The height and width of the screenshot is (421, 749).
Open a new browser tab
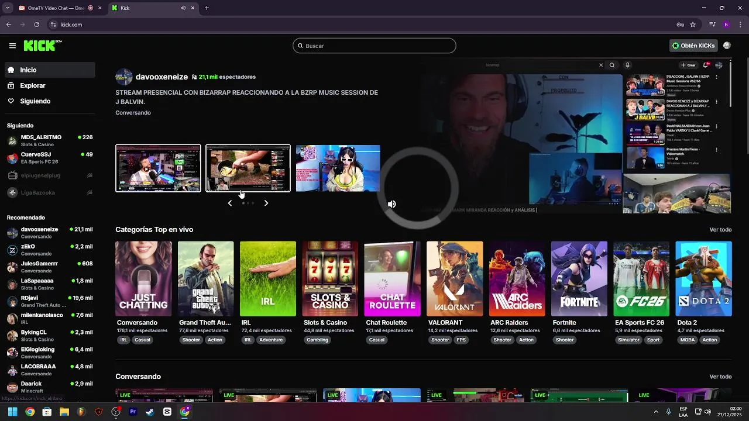(x=207, y=8)
